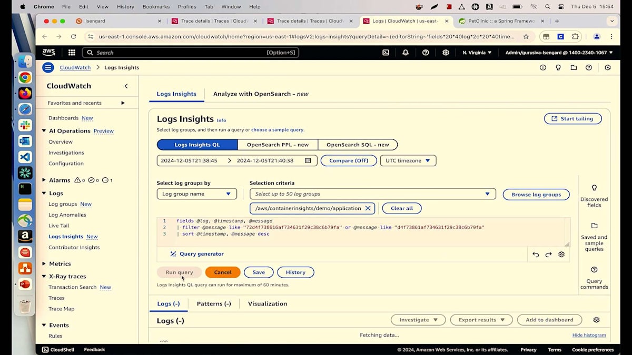Undo the last query edit
The image size is (632, 355).
pos(536,255)
